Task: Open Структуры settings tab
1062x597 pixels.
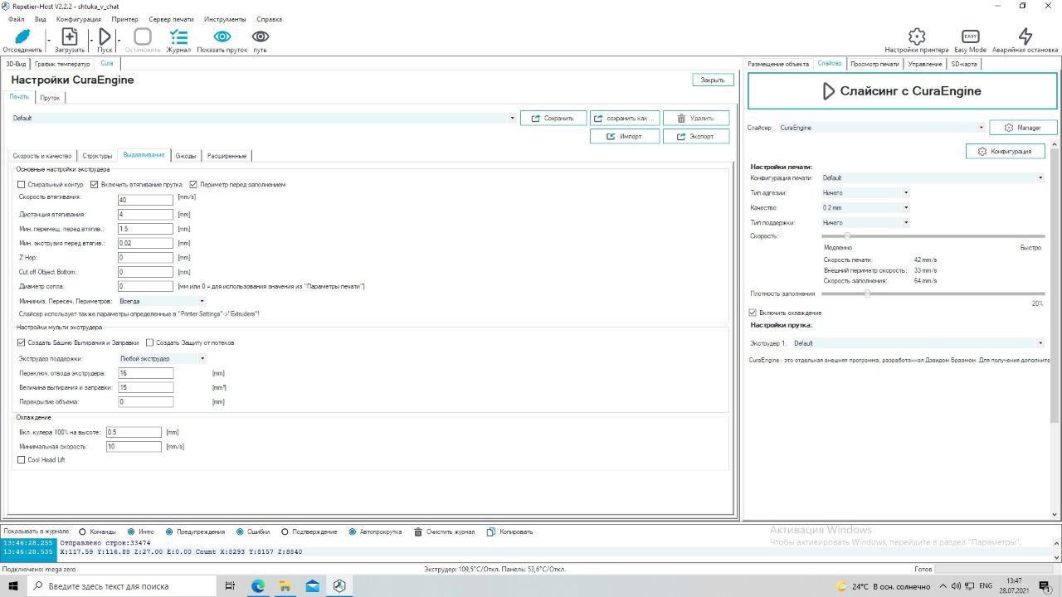Action: [x=97, y=156]
